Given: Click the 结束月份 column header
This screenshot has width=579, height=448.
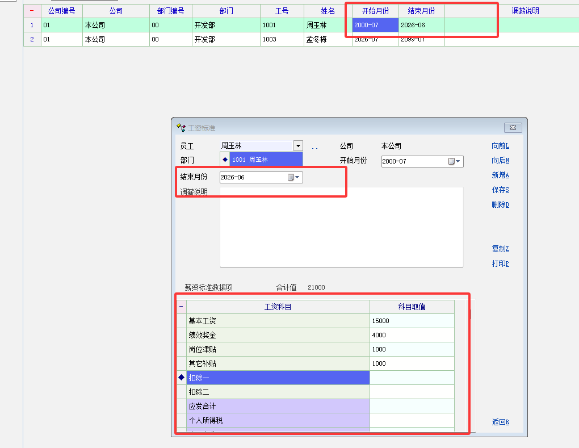Looking at the screenshot, I should (422, 11).
